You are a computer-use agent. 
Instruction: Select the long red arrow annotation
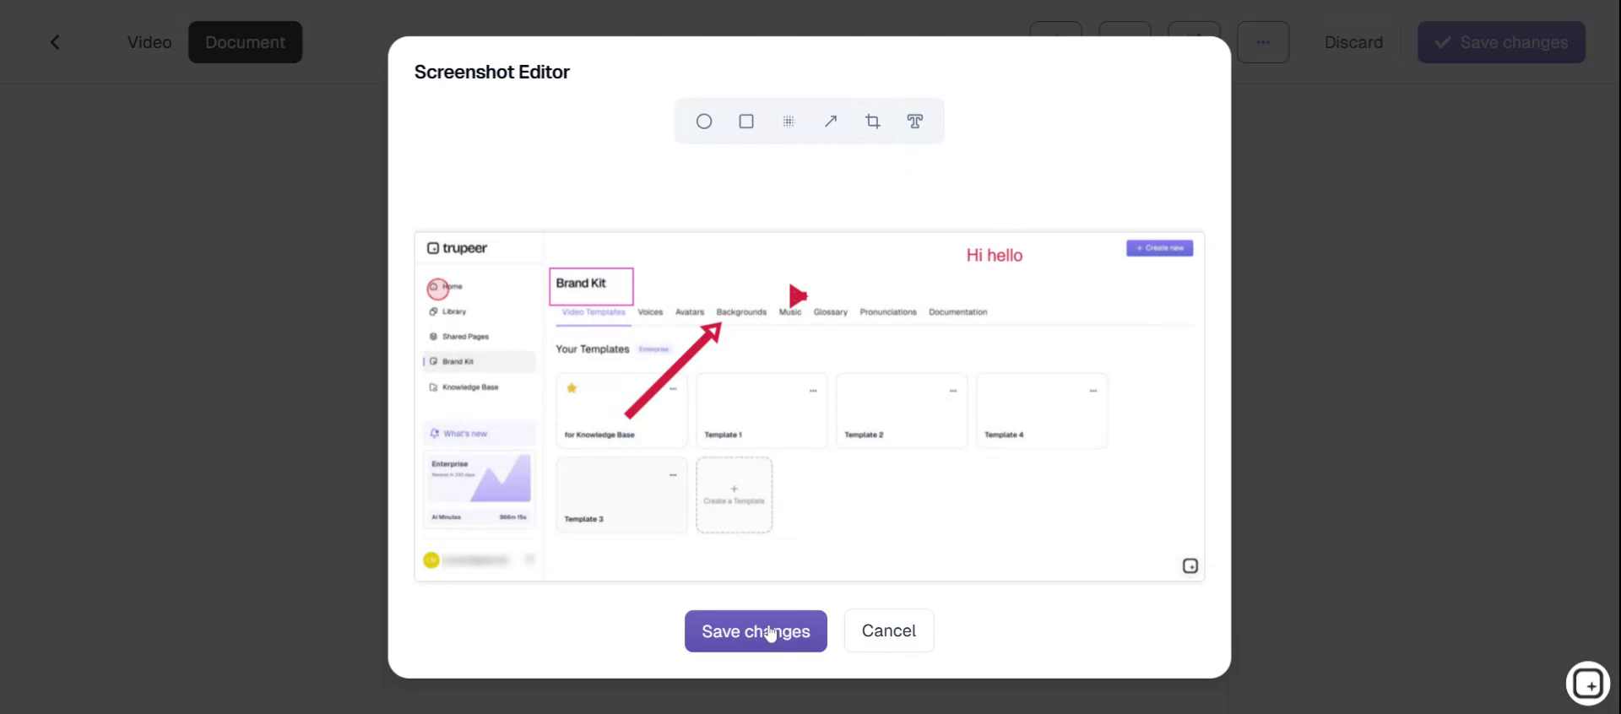pyautogui.click(x=671, y=371)
